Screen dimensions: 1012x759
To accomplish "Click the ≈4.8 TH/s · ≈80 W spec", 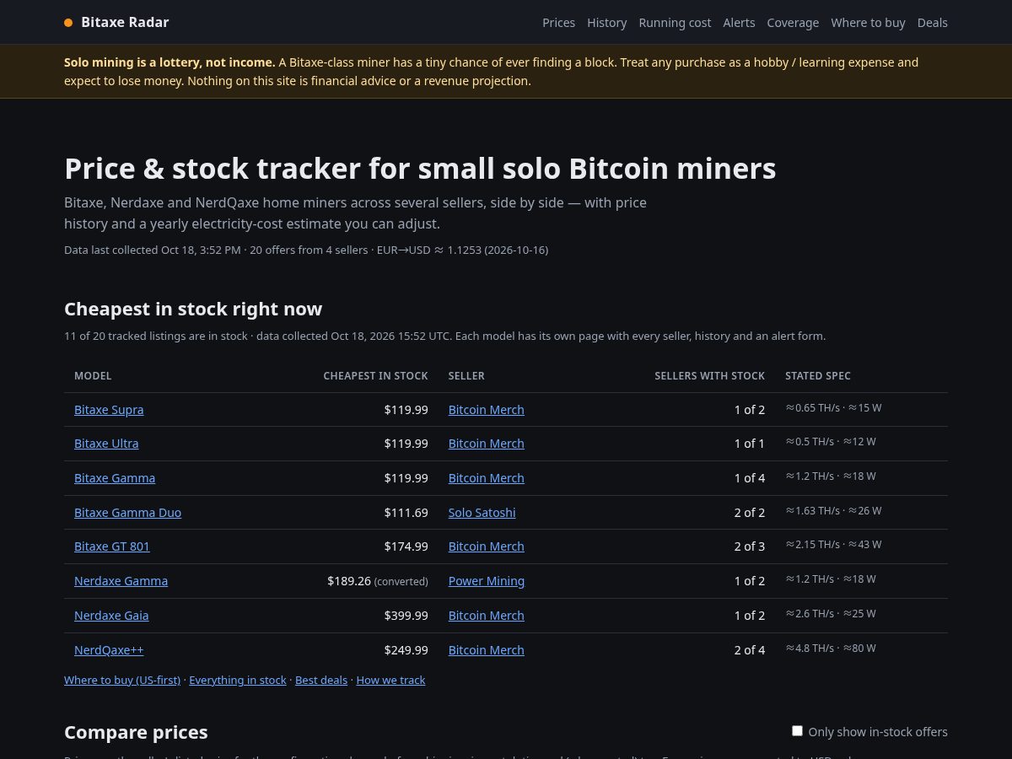I will pyautogui.click(x=831, y=649).
